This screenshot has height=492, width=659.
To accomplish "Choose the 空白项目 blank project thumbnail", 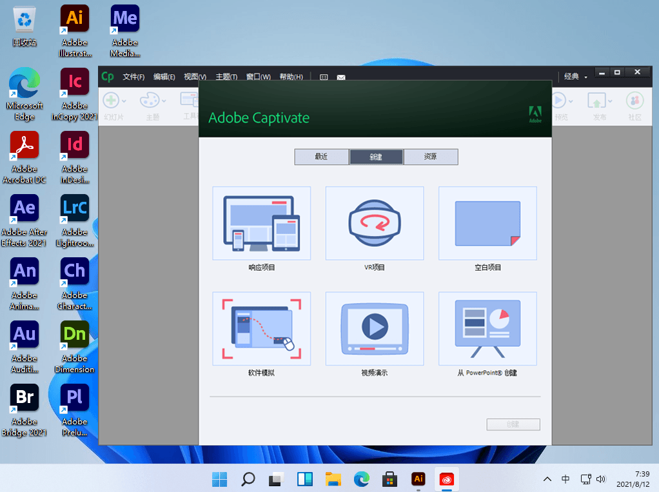I will click(487, 223).
